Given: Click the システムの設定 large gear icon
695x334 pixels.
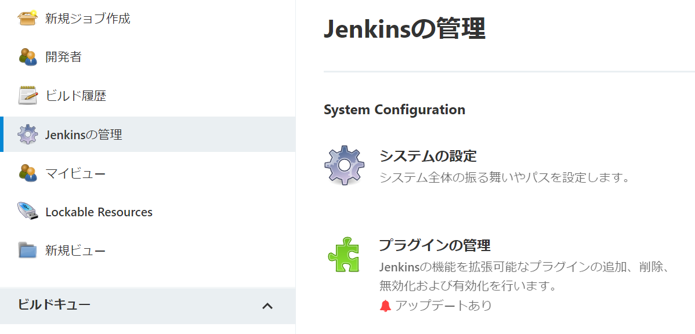Looking at the screenshot, I should coord(345,165).
